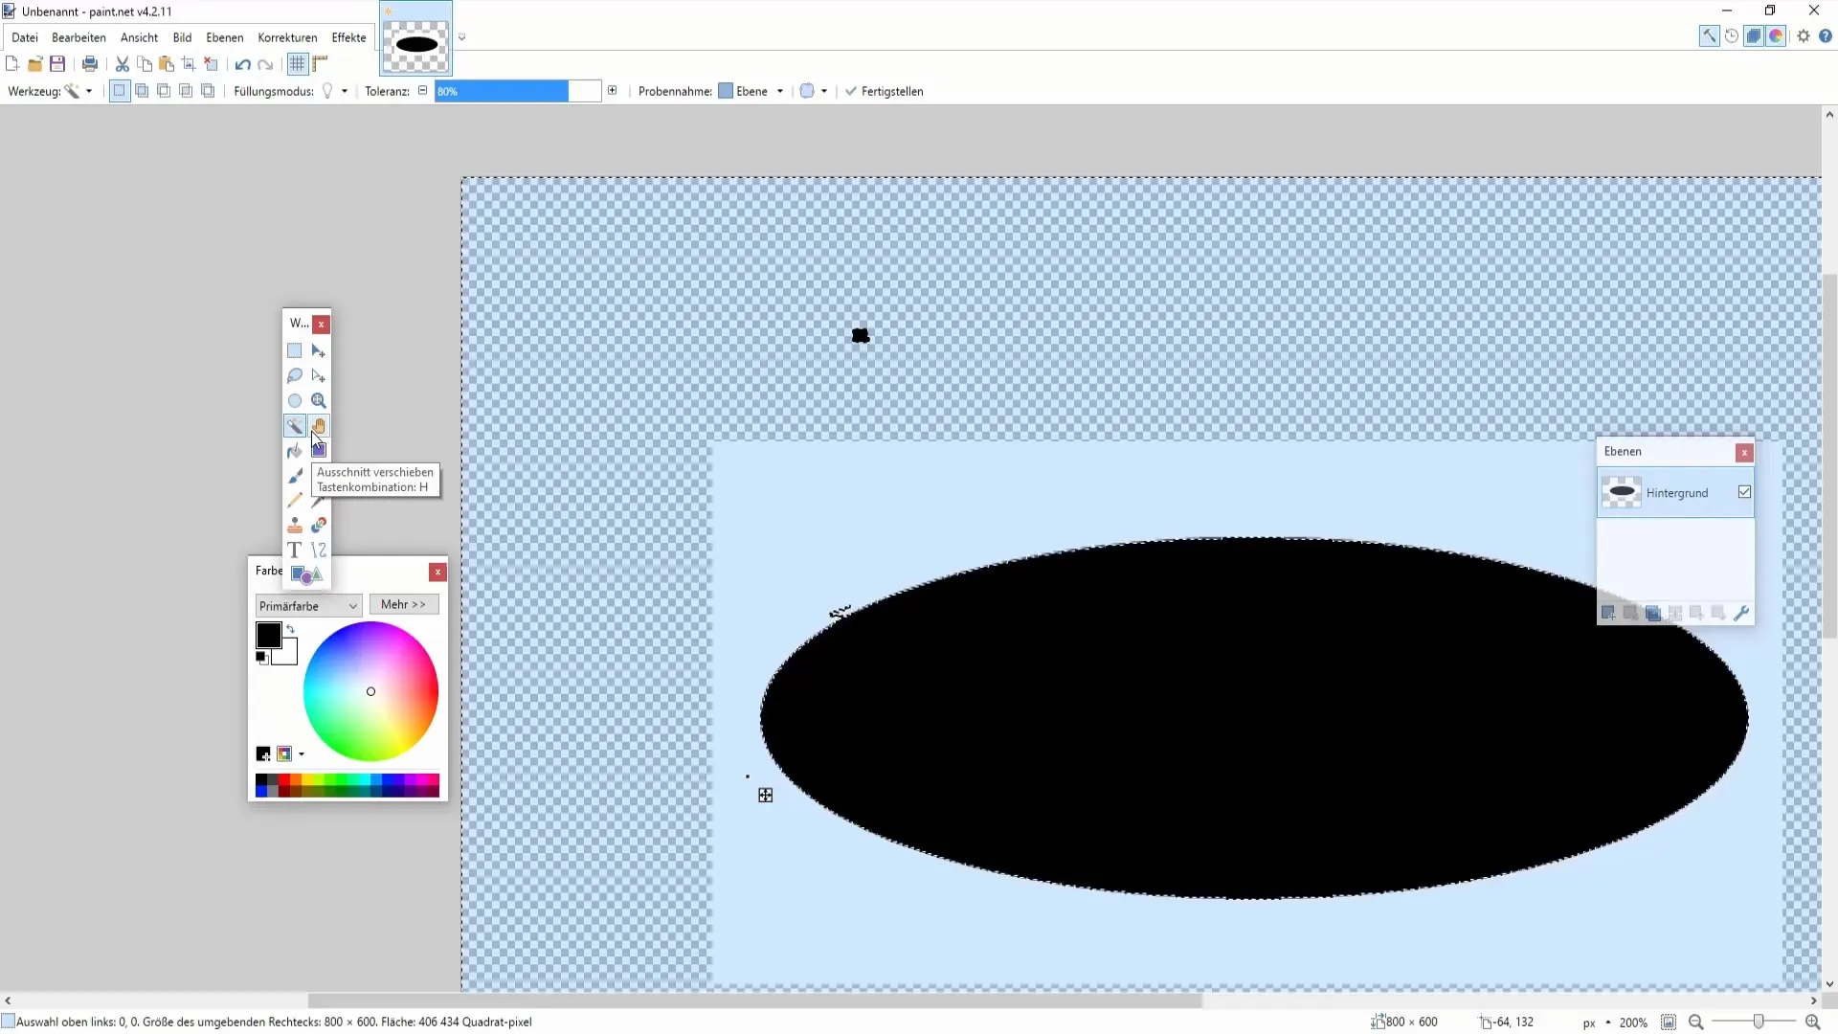Select the Zoom magnifier tool
This screenshot has width=1838, height=1034.
[319, 400]
